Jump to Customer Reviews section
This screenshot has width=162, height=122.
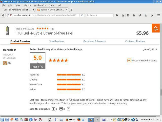coord(135,41)
